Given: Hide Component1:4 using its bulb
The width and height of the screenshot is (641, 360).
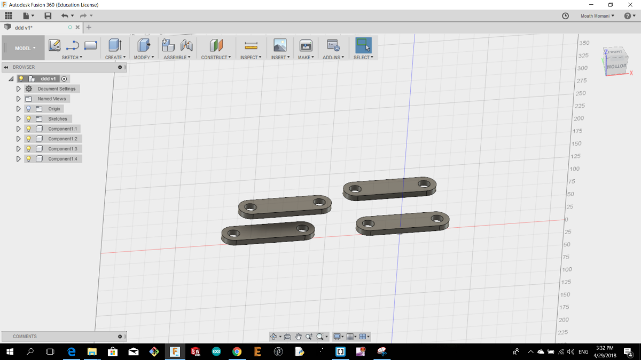Looking at the screenshot, I should tap(29, 159).
